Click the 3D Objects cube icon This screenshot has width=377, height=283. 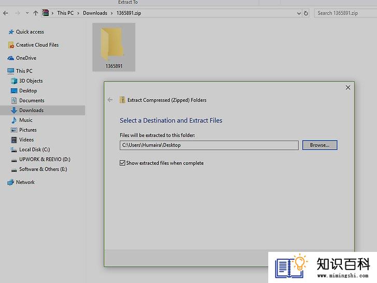14,81
